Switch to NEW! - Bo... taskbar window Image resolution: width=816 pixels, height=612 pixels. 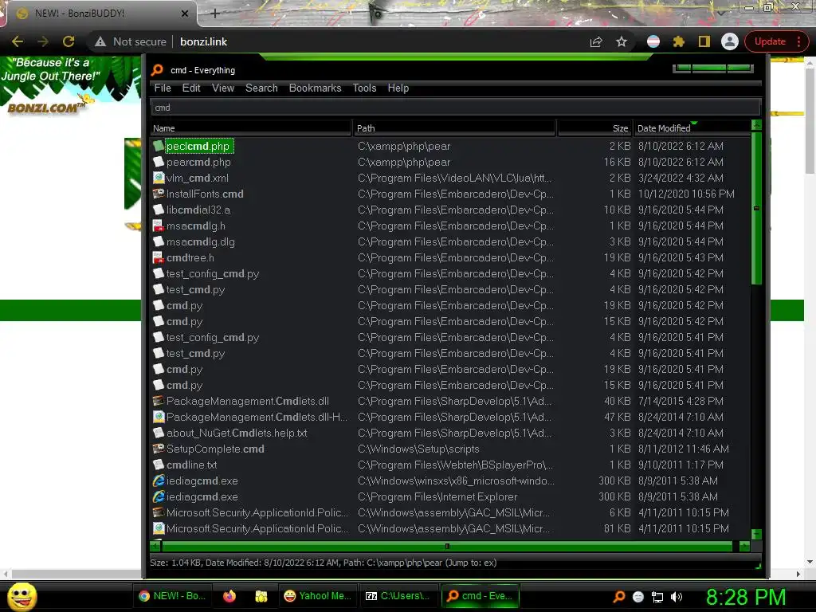coord(173,596)
